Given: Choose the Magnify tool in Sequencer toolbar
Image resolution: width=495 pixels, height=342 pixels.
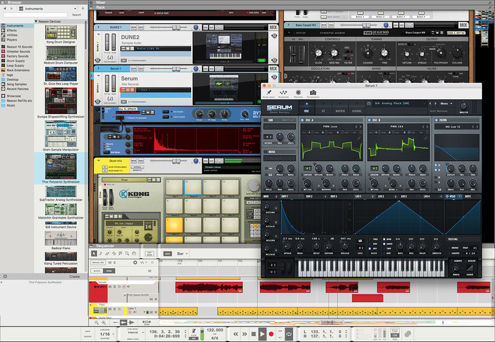Looking at the screenshot, I should click(128, 253).
